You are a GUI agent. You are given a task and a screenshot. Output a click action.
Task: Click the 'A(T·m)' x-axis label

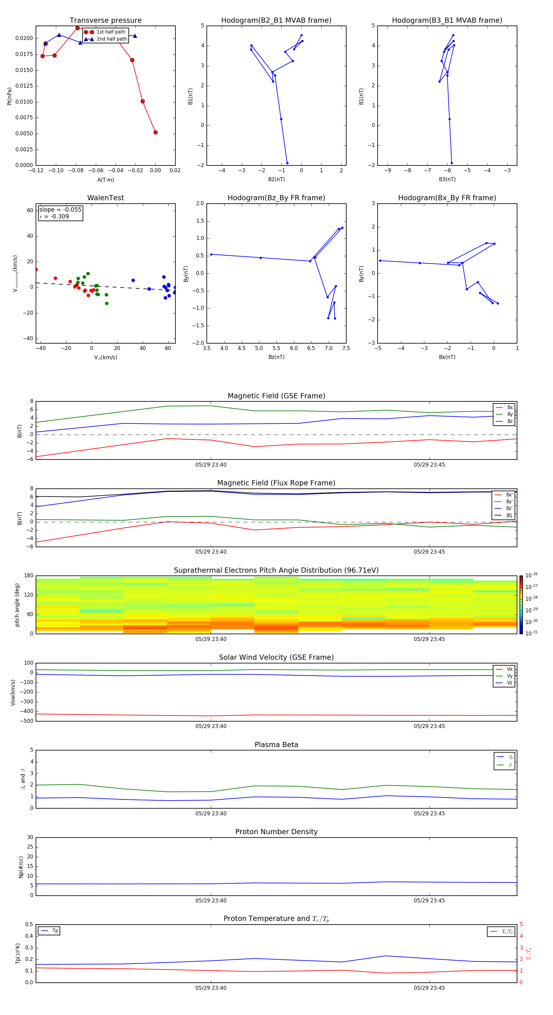(105, 180)
